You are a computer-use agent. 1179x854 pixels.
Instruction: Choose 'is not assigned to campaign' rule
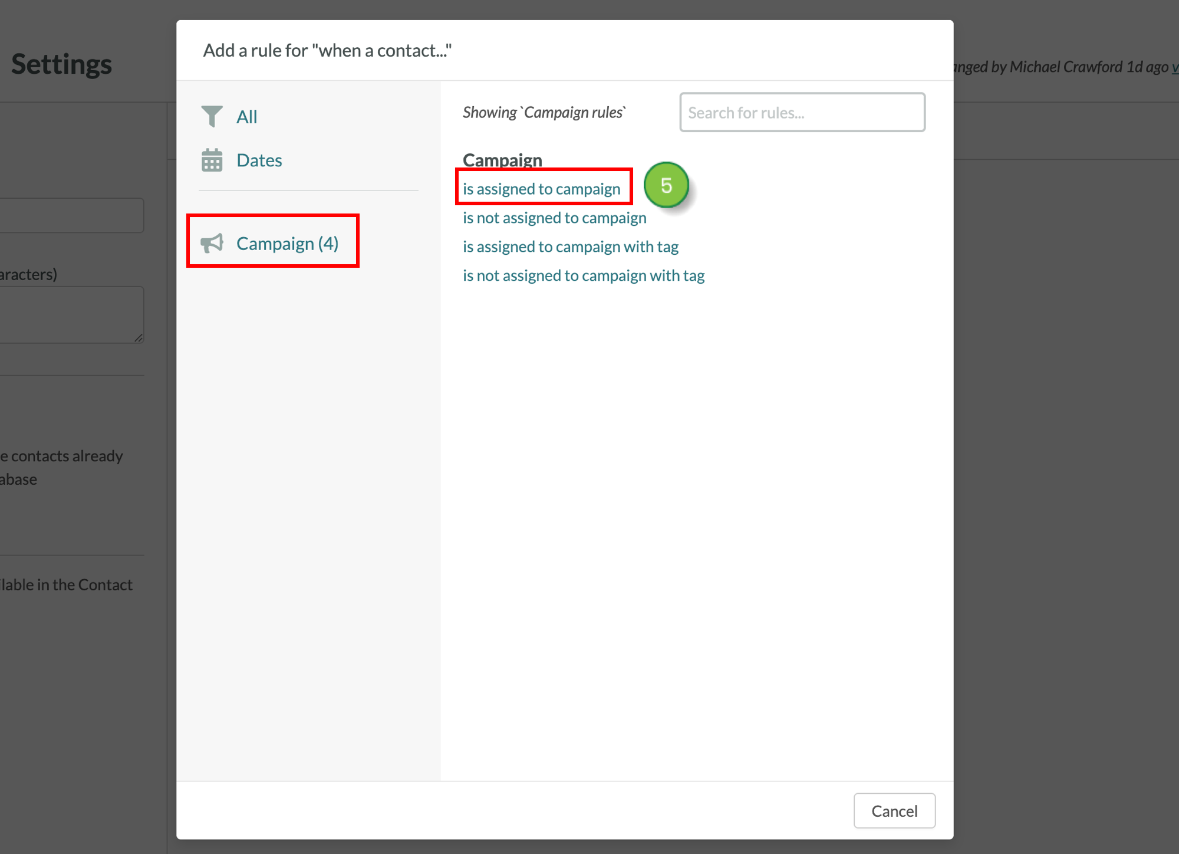(554, 218)
